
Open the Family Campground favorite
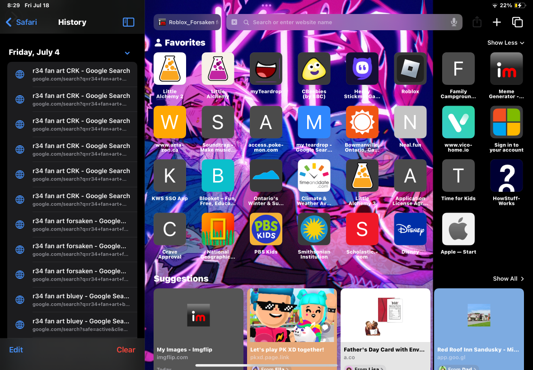click(x=458, y=69)
